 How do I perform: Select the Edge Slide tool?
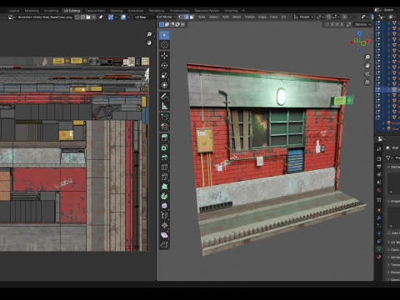(x=164, y=216)
